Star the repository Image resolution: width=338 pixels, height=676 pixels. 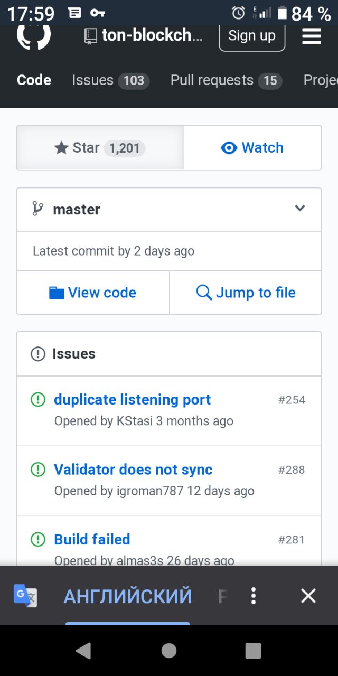[100, 148]
